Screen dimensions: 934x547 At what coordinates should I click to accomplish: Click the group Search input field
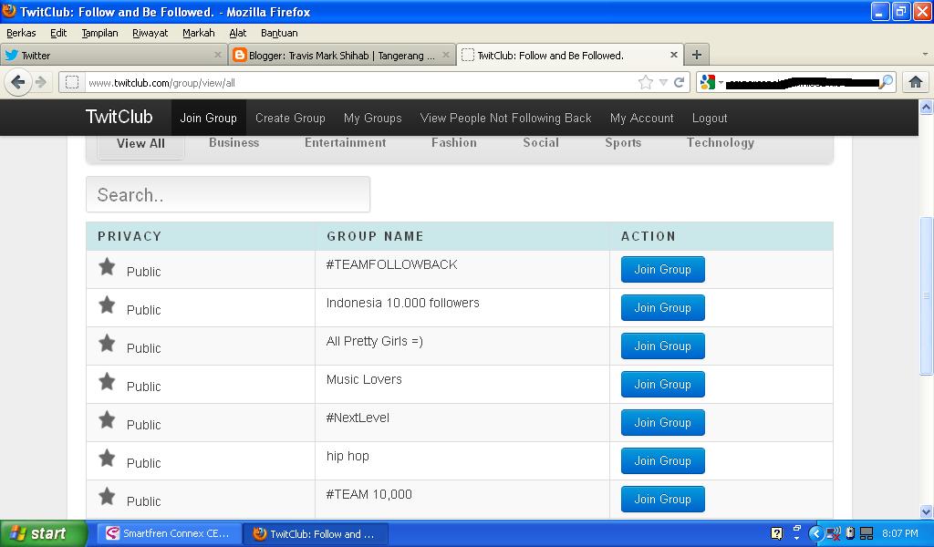click(x=228, y=194)
